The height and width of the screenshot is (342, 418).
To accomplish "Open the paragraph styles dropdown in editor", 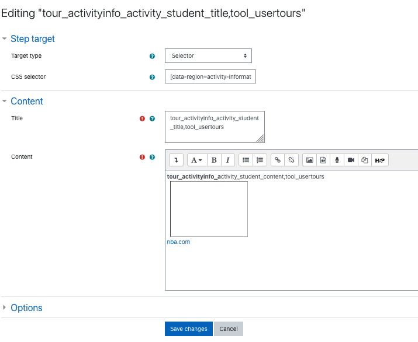I will [197, 160].
